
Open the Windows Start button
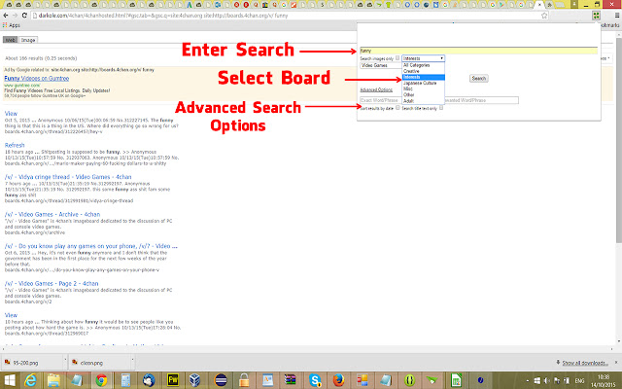click(10, 380)
